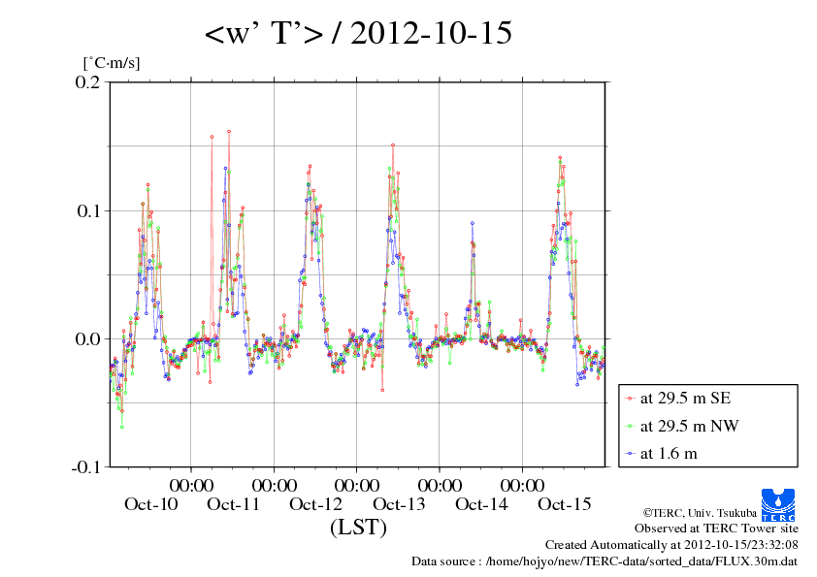This screenshot has height=577, width=817.
Task: Click the red marker beside "at 29.5 m SE"
Action: [x=630, y=399]
